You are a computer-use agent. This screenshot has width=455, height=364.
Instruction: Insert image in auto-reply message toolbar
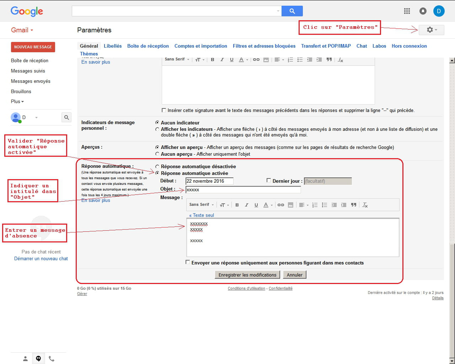pyautogui.click(x=290, y=205)
